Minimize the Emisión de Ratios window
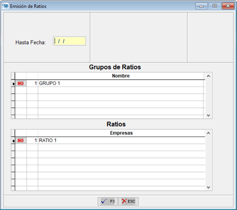This screenshot has height=210, width=237. 203,6
